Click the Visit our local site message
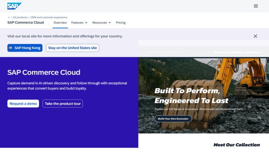This screenshot has width=269, height=153. [x=65, y=36]
